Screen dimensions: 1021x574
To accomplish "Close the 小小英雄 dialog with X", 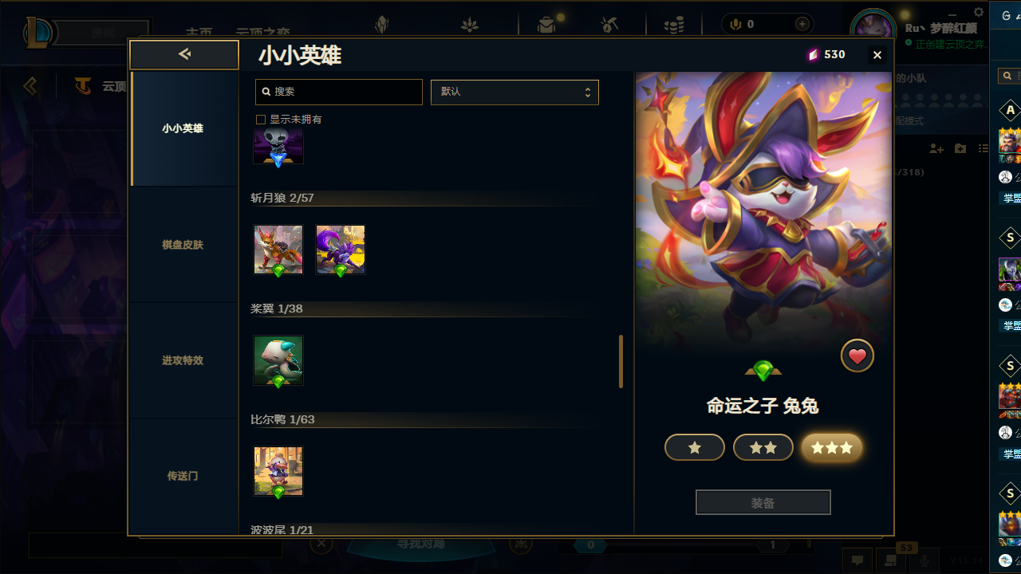I will pyautogui.click(x=877, y=55).
